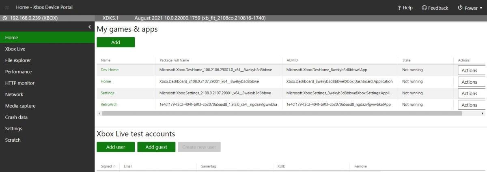This screenshot has width=487, height=172.
Task: Open the Home app link in the table
Action: (106, 81)
